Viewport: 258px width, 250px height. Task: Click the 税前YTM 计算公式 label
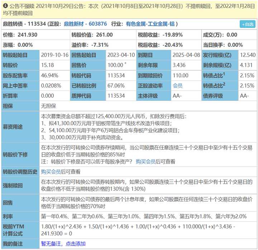pos(14,230)
